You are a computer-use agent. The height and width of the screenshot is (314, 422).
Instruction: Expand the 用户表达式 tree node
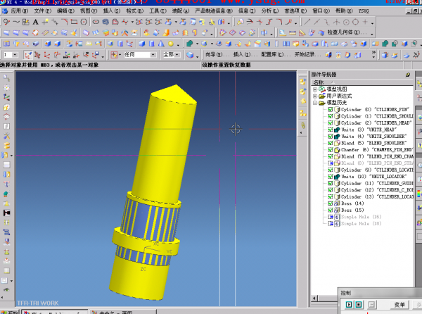click(315, 96)
